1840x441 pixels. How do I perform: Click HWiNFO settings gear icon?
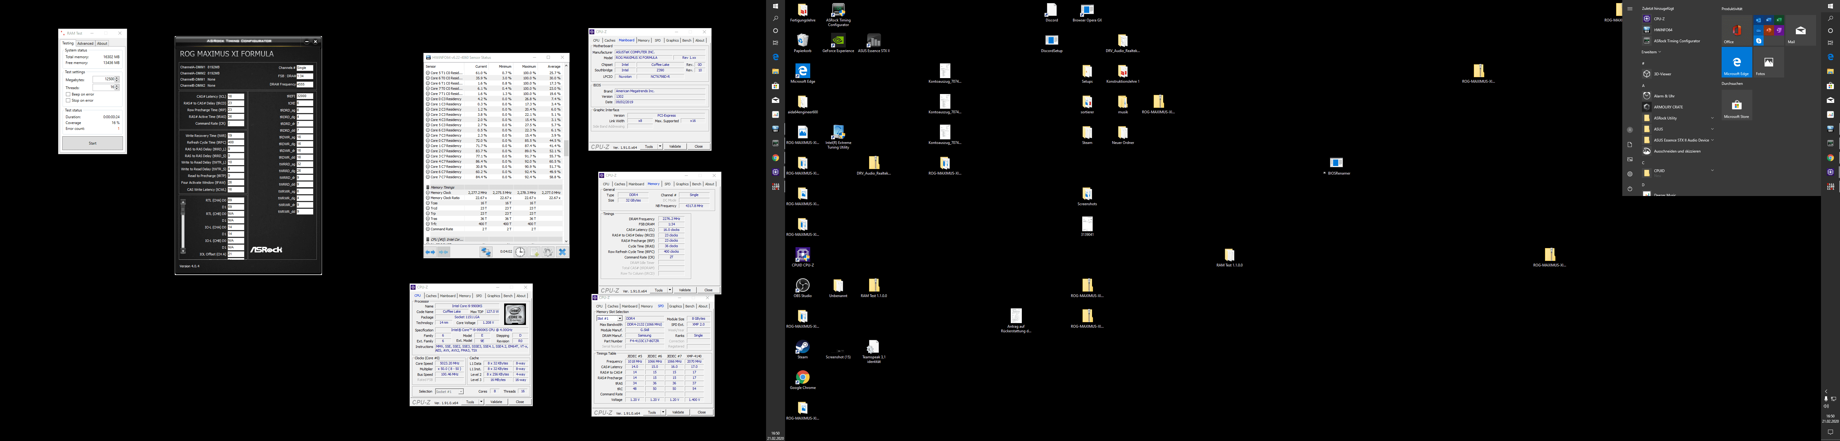pyautogui.click(x=548, y=252)
